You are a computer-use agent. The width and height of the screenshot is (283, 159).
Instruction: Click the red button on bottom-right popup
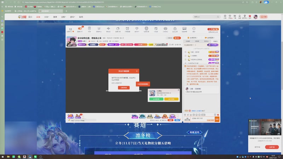coord(272,147)
